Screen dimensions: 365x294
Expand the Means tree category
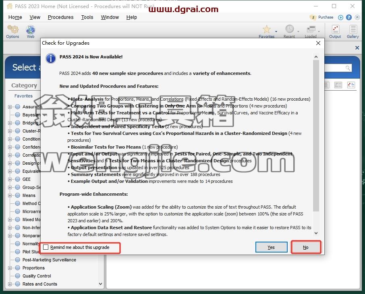10,195
